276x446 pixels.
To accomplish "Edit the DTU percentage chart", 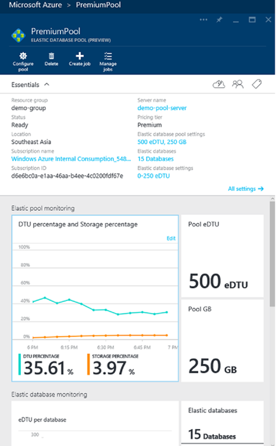I will pyautogui.click(x=171, y=238).
